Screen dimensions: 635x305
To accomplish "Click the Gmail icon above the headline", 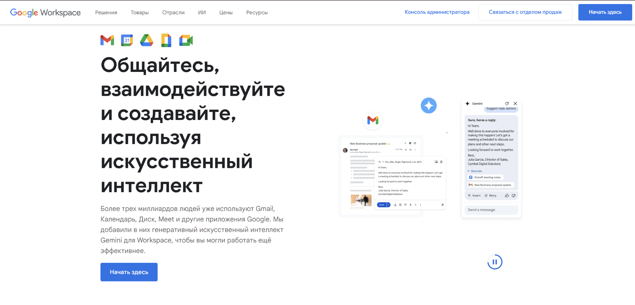I will 107,40.
